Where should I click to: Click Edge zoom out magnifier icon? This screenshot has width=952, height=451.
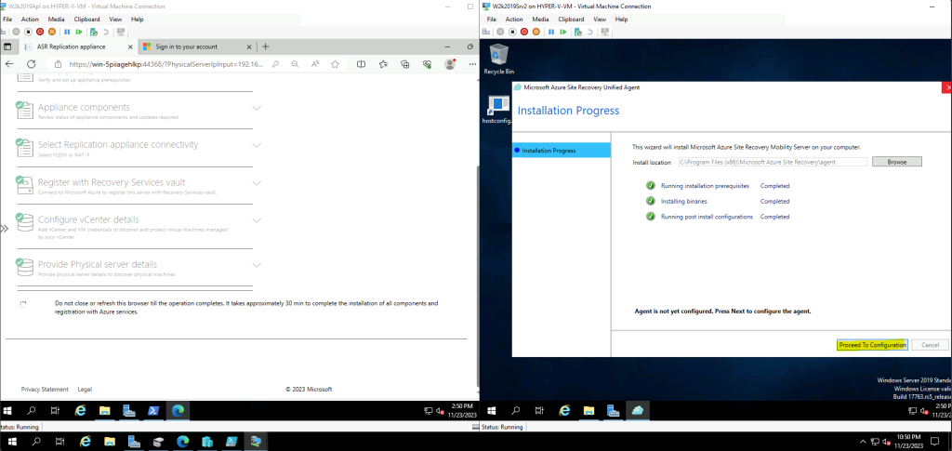295,64
